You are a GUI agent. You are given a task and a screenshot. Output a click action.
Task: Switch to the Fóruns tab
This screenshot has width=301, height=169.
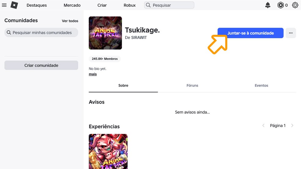[192, 85]
